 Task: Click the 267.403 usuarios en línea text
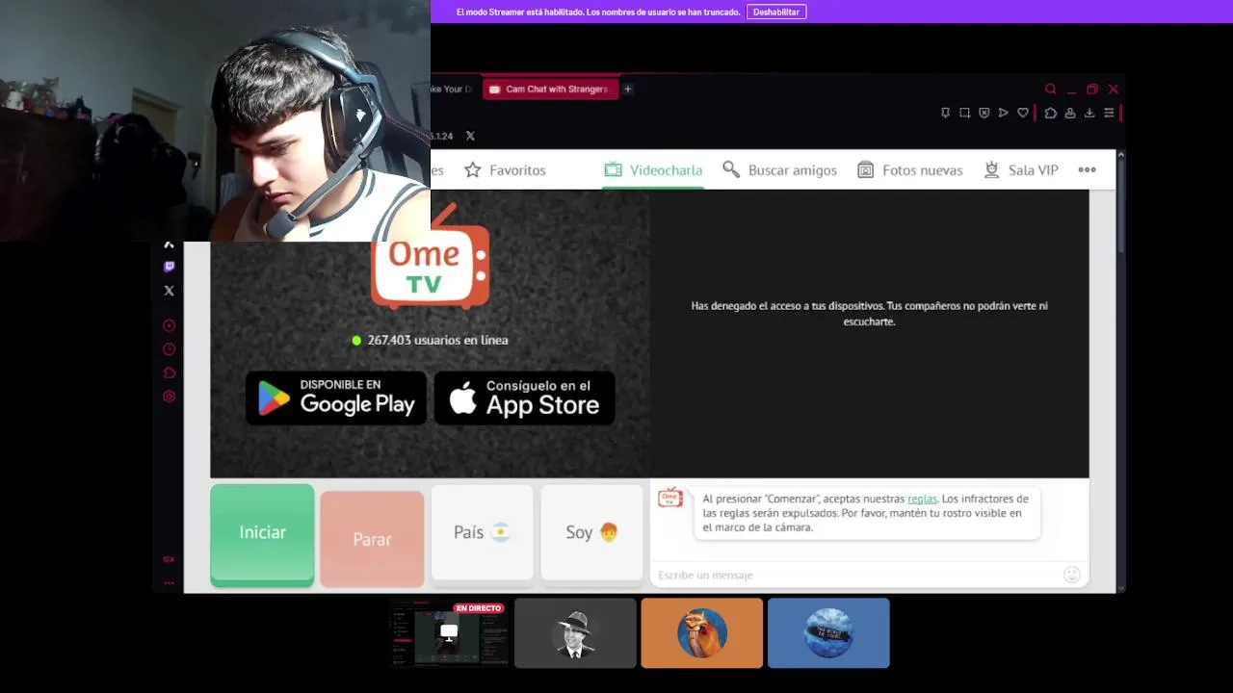[x=437, y=340]
